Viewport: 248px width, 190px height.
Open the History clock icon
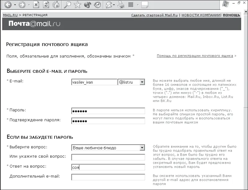97,5
